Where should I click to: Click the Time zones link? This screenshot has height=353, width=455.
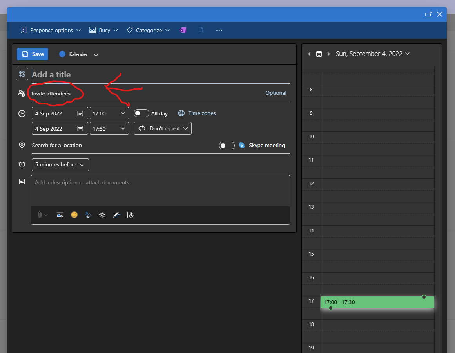click(202, 113)
